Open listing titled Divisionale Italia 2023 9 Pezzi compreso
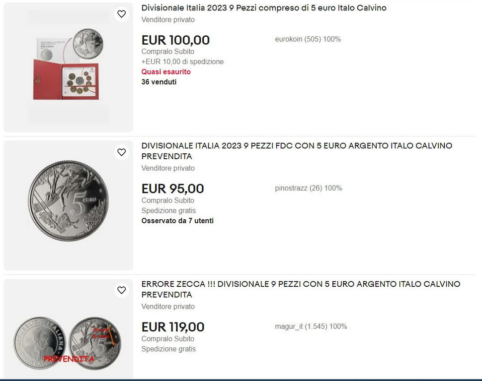The image size is (482, 381). [x=263, y=8]
